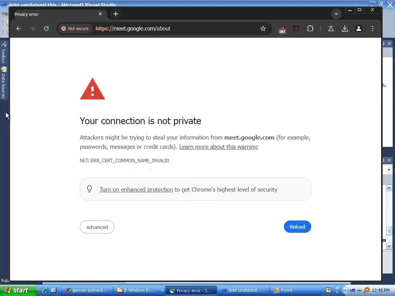
Task: Click the second quick launch icon
Action: (53, 290)
